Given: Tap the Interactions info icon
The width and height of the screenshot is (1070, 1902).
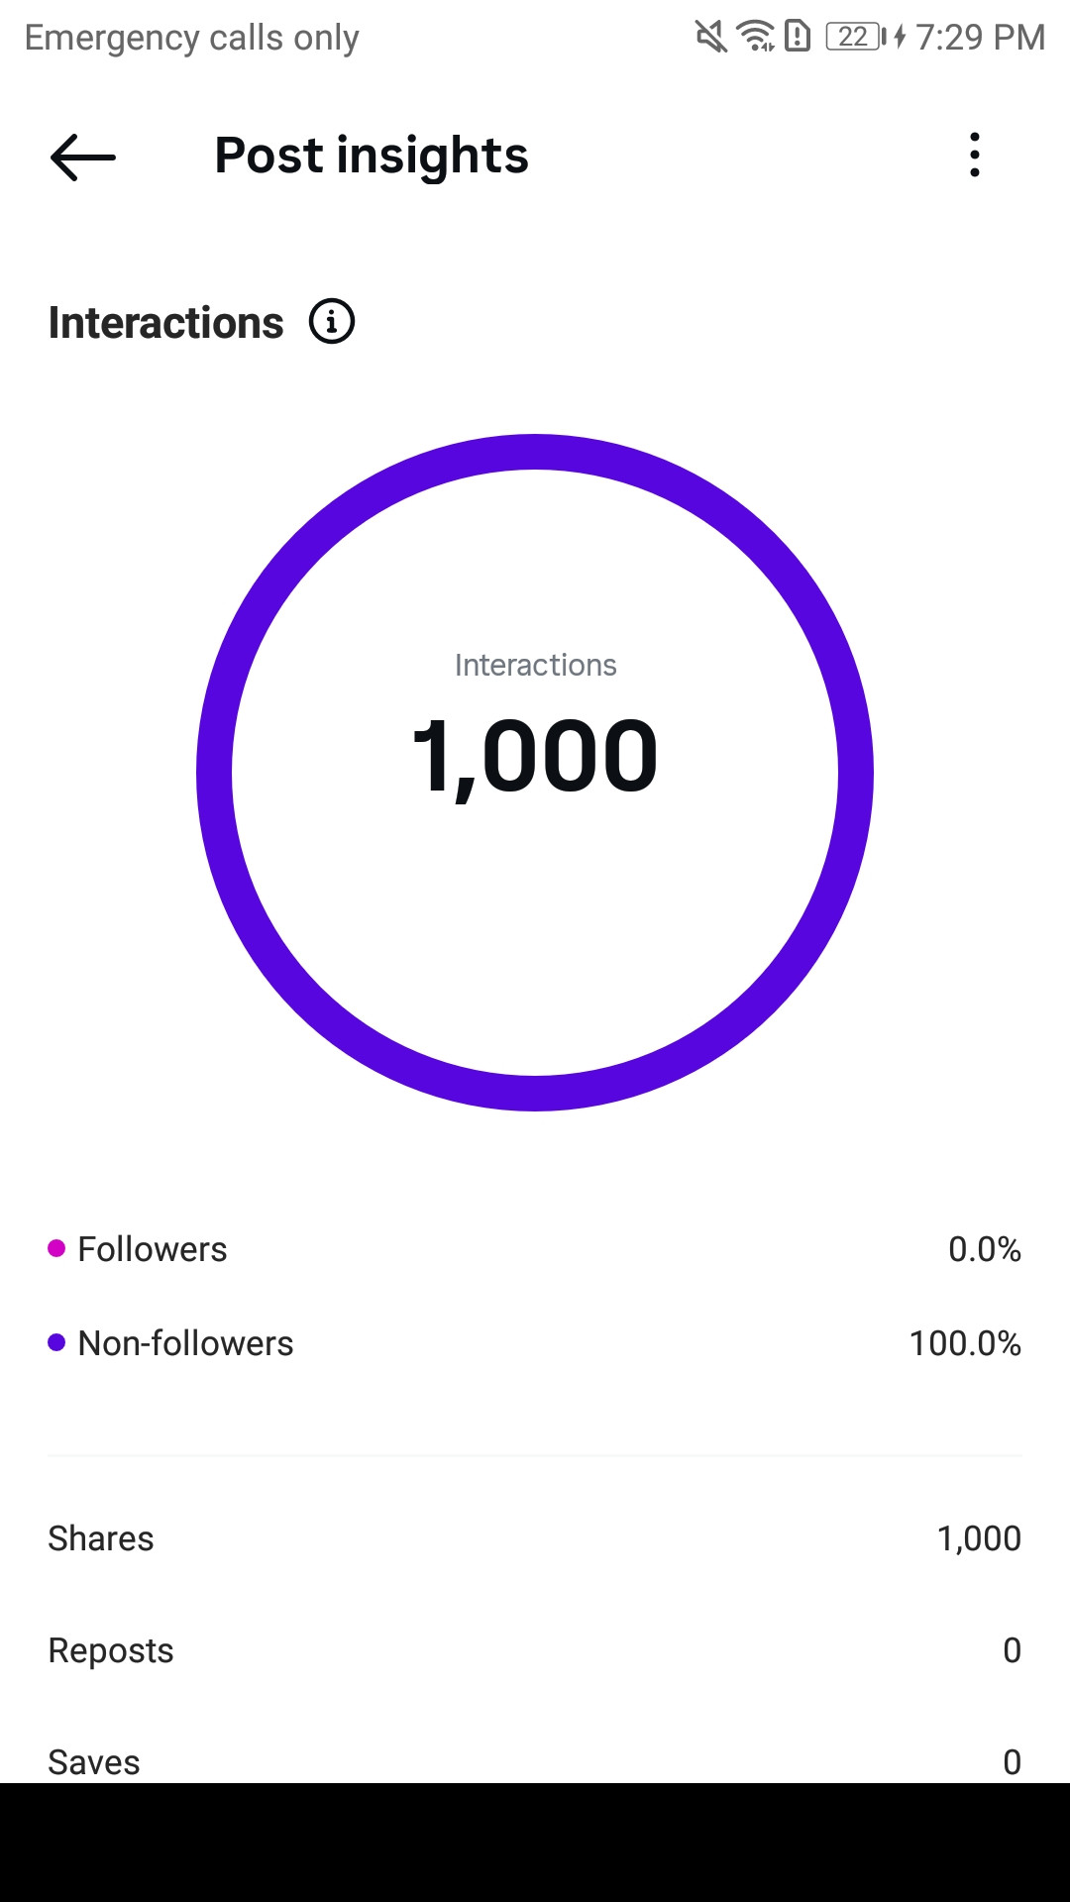Looking at the screenshot, I should 332,322.
